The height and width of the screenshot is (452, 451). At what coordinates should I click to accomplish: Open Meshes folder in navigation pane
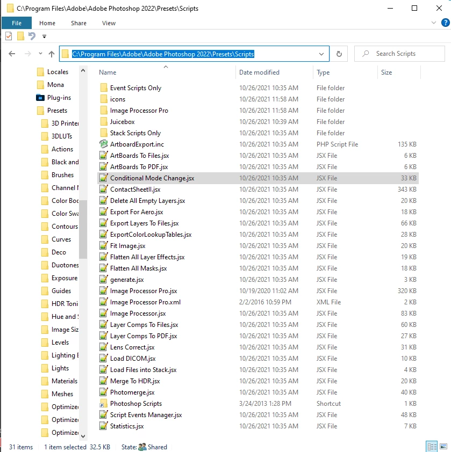[x=62, y=394]
